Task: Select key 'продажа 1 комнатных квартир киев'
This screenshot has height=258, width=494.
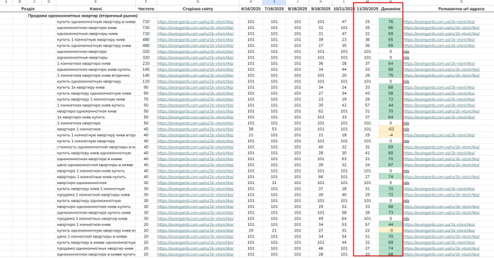Action: [93, 219]
